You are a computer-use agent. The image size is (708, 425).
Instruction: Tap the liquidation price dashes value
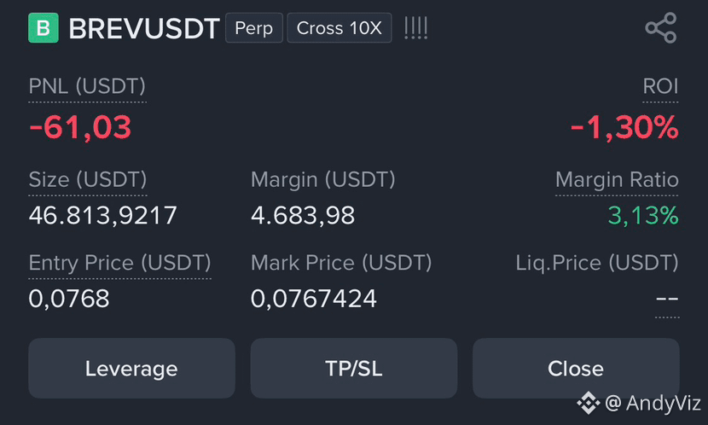(x=667, y=299)
